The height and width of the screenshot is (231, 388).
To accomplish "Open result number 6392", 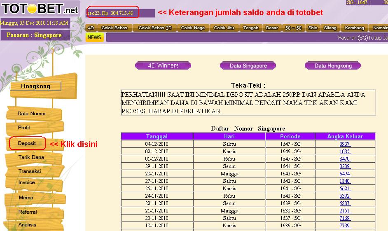I will (x=345, y=196).
